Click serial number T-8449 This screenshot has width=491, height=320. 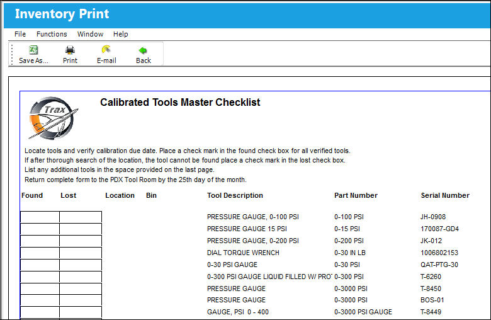coord(431,312)
